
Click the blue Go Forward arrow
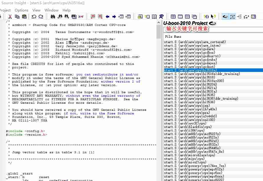[x=114, y=17]
